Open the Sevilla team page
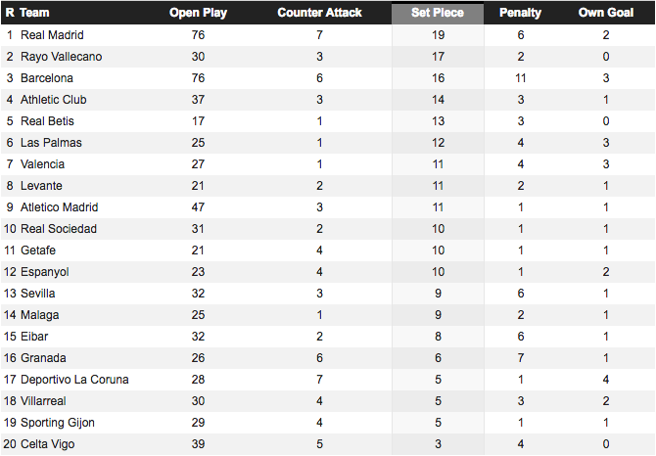Image resolution: width=656 pixels, height=456 pixels. tap(38, 294)
